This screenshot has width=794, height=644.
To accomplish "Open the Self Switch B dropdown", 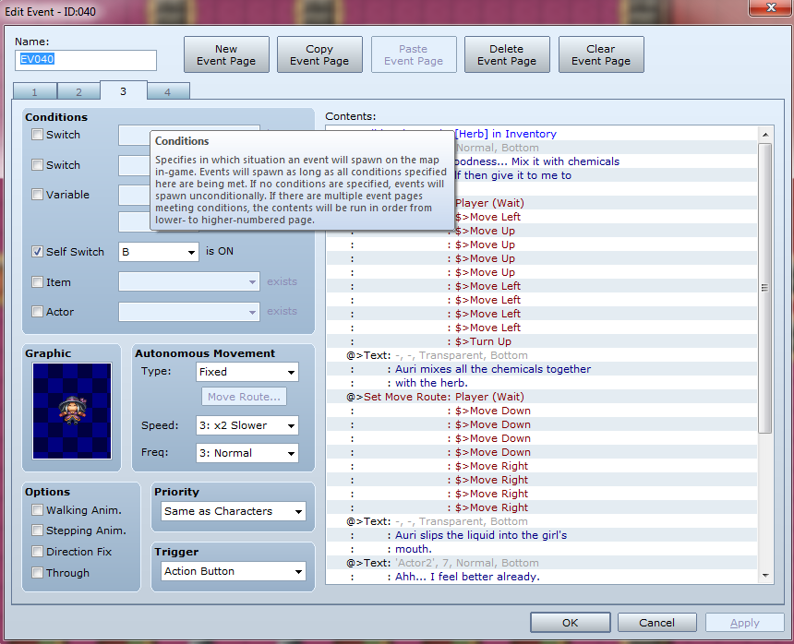I will pyautogui.click(x=159, y=252).
